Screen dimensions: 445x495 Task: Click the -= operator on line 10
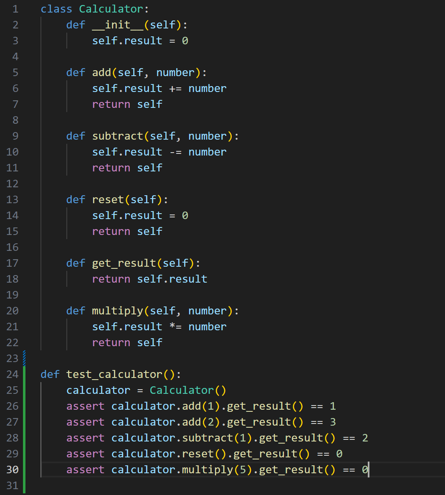click(175, 152)
